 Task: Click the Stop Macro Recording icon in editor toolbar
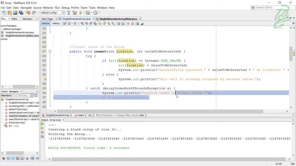(x=133, y=24)
